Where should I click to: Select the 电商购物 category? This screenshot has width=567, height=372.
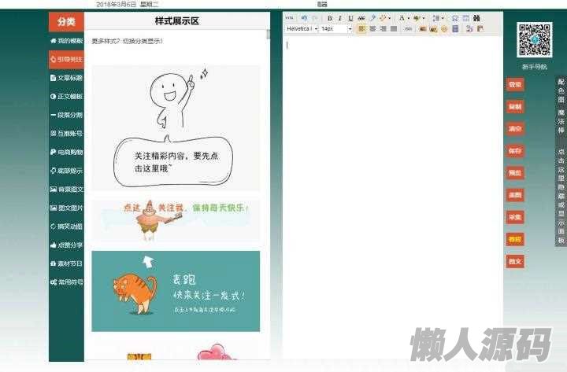66,152
